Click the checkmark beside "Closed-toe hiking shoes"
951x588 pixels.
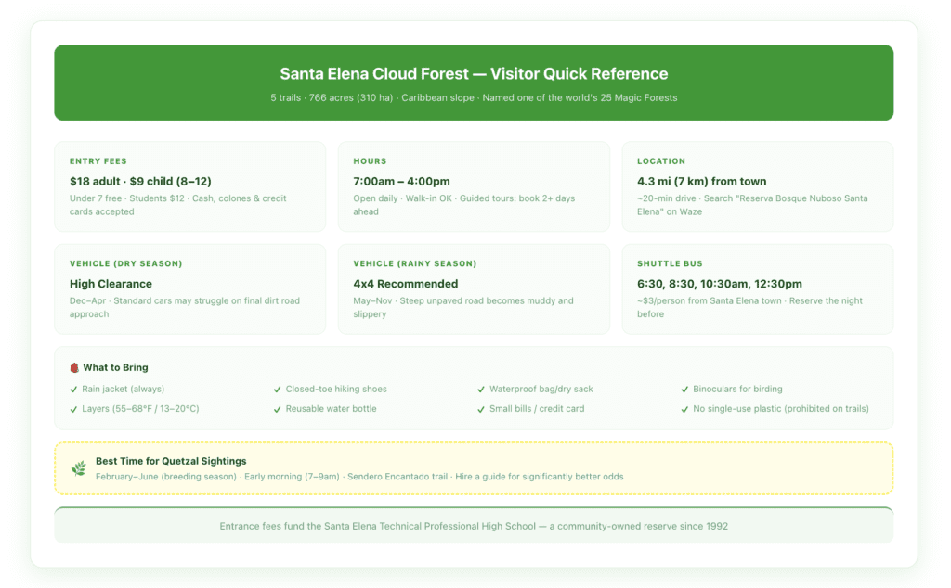[x=277, y=389]
